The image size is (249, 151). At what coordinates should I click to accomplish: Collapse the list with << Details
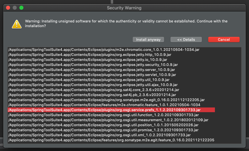(x=186, y=40)
